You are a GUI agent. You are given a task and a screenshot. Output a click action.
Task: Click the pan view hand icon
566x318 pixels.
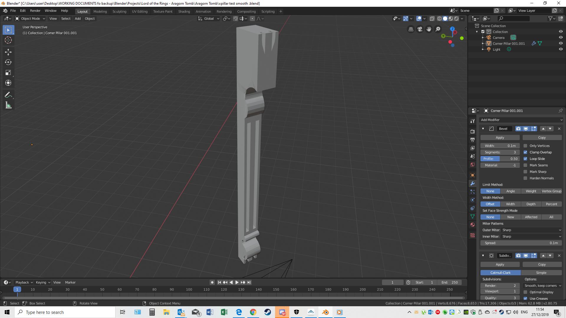pyautogui.click(x=429, y=29)
